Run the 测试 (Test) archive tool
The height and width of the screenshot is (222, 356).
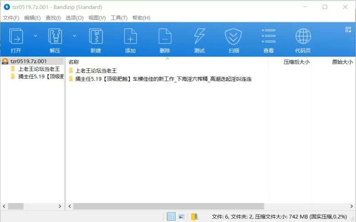click(199, 36)
